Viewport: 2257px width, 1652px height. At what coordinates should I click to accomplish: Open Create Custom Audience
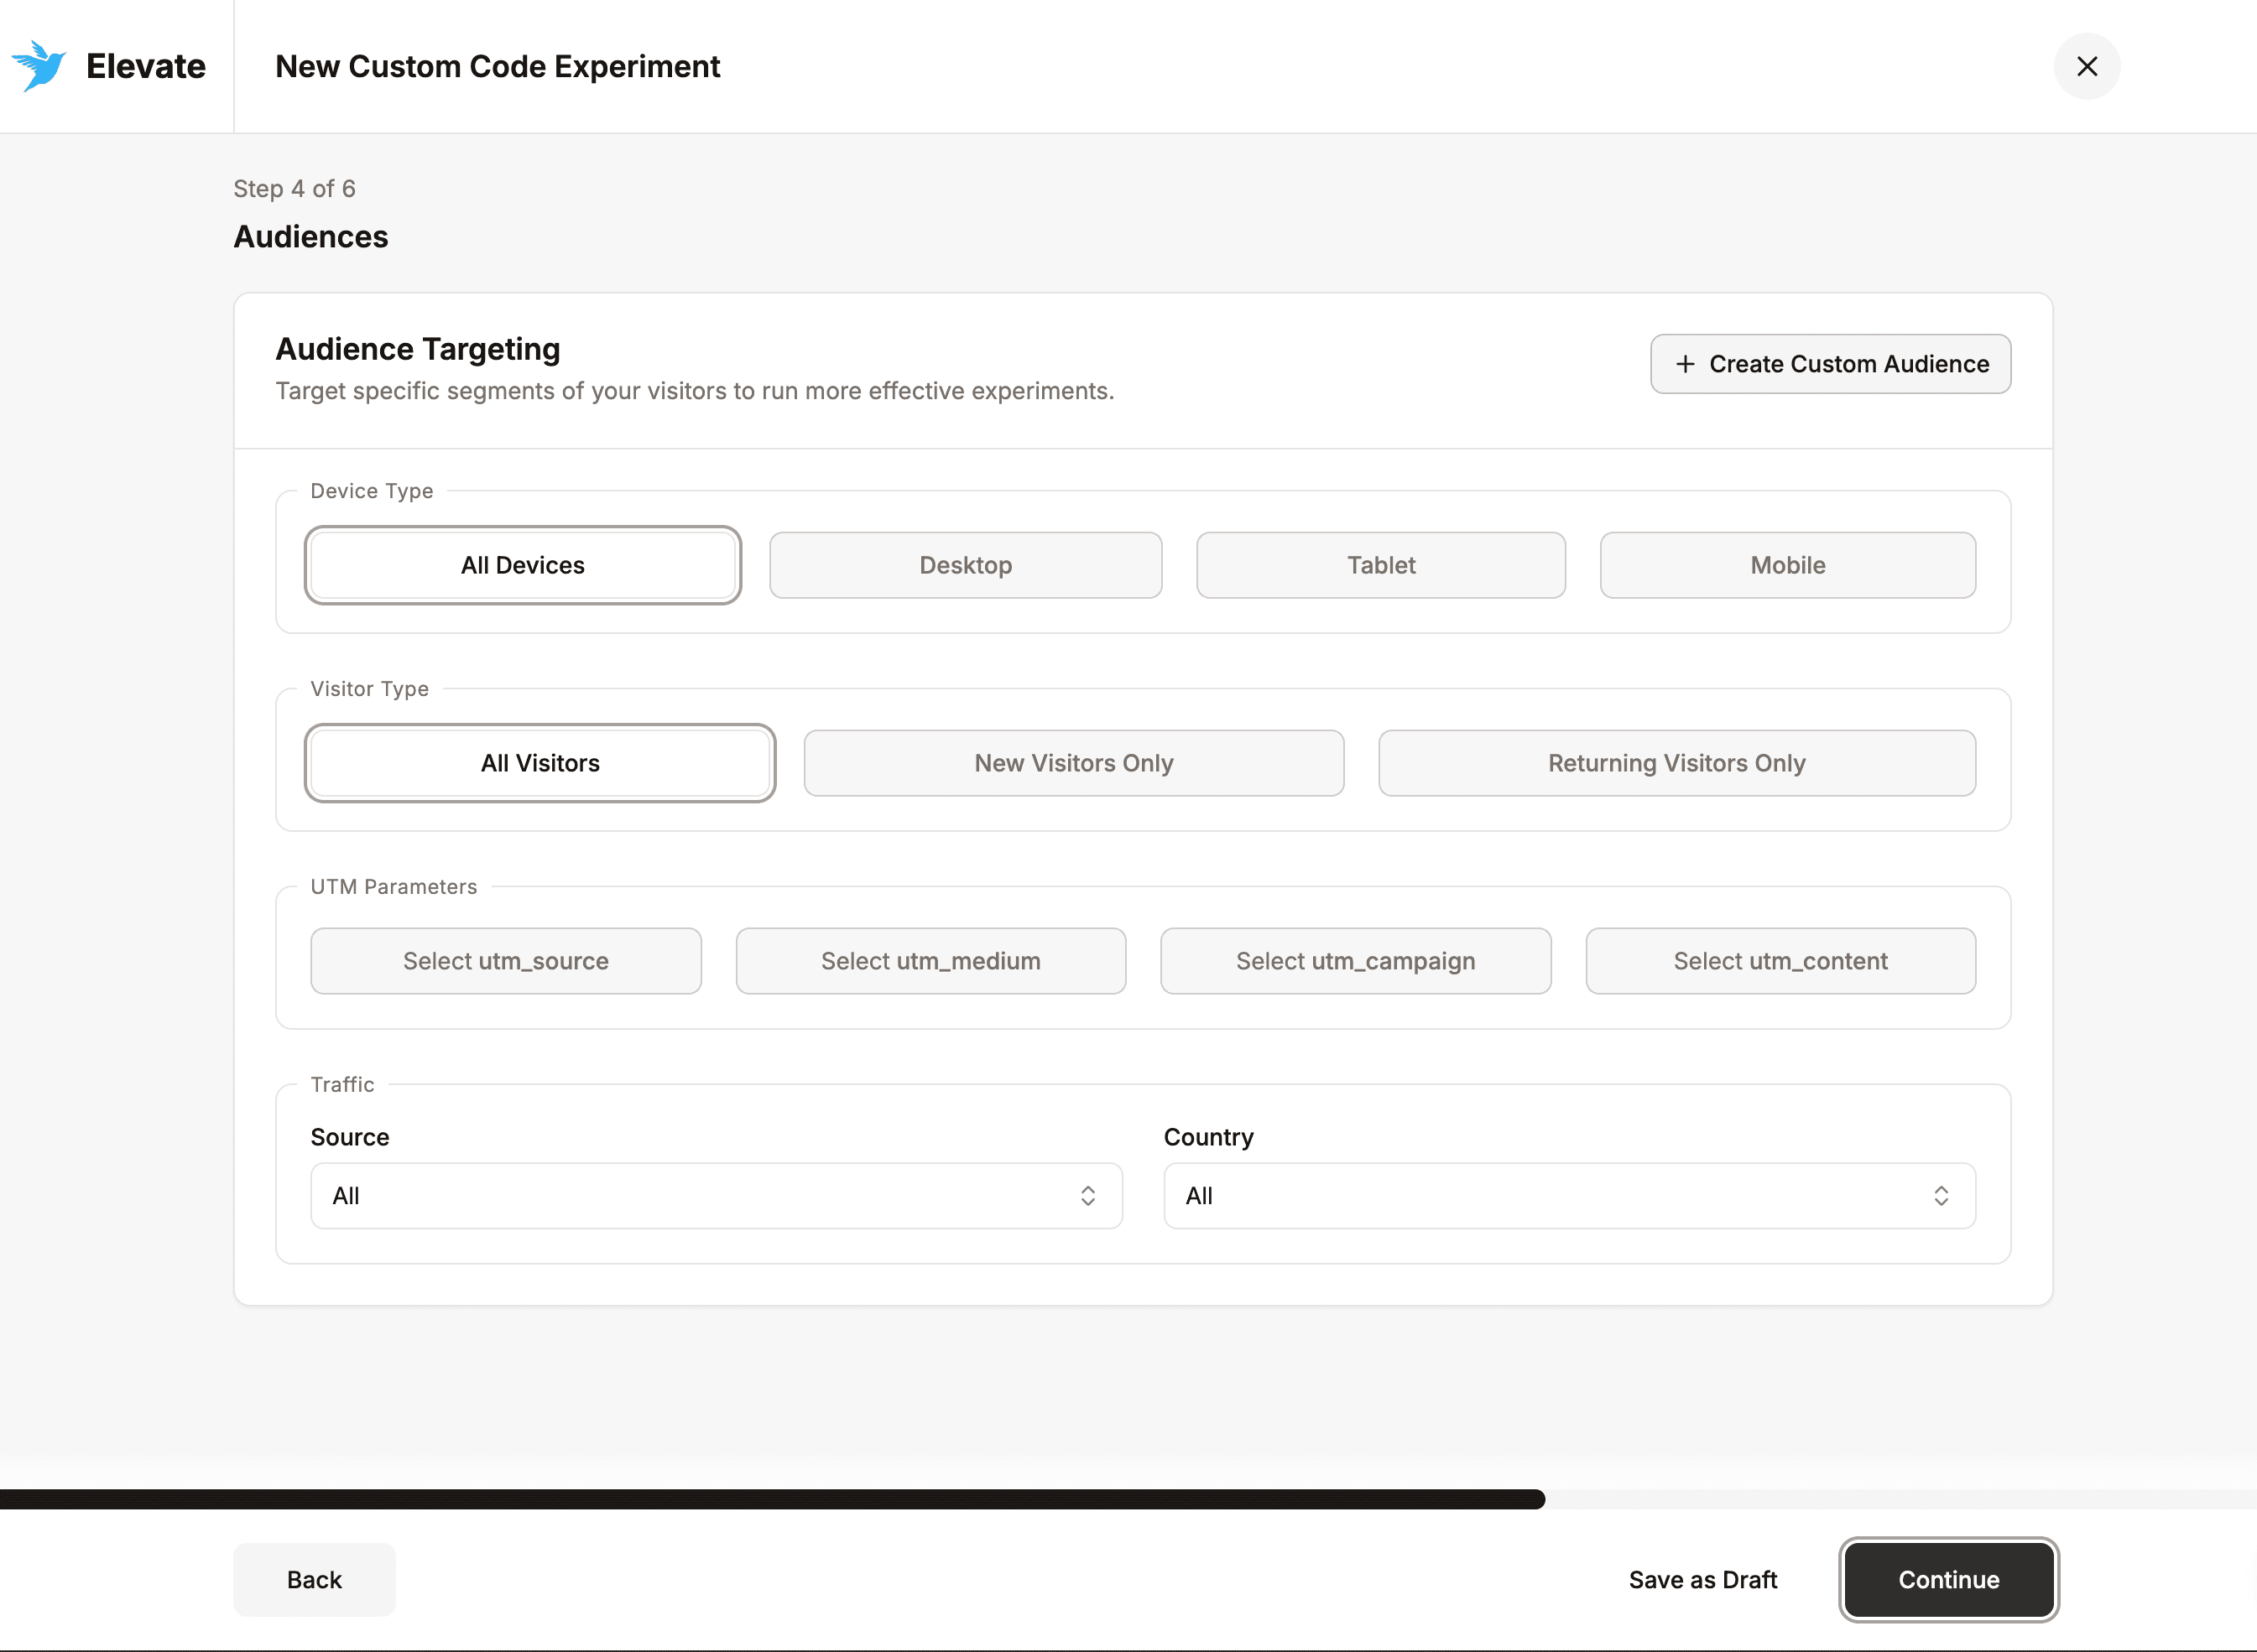[1830, 364]
